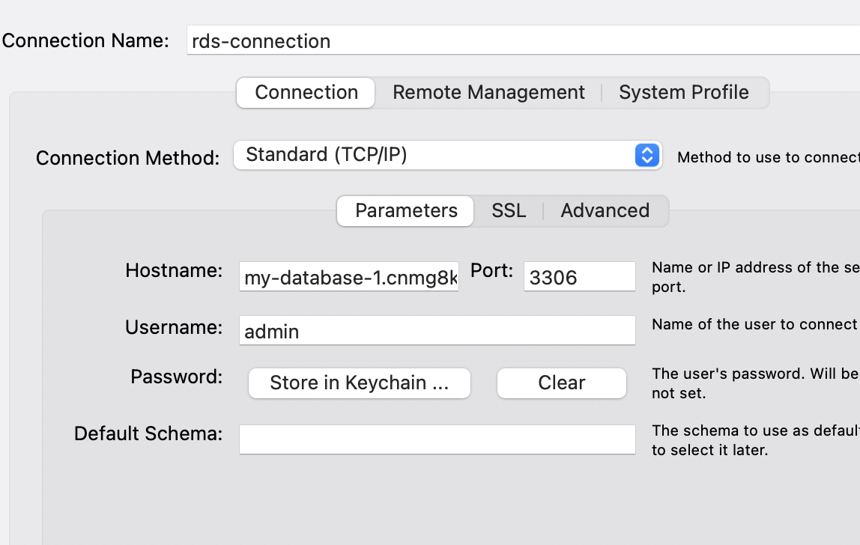Click the Hostname label

pos(174,270)
